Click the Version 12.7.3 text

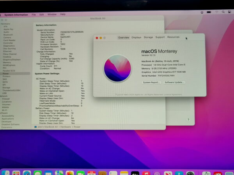pos(148,55)
